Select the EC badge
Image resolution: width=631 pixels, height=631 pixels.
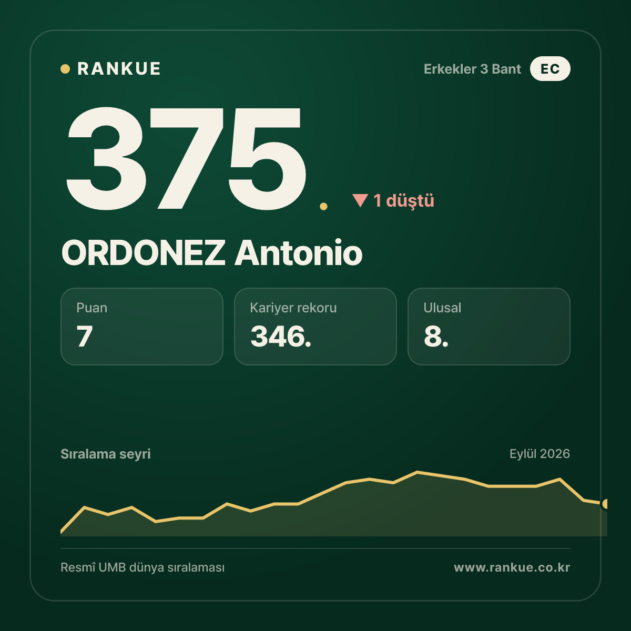(x=550, y=69)
